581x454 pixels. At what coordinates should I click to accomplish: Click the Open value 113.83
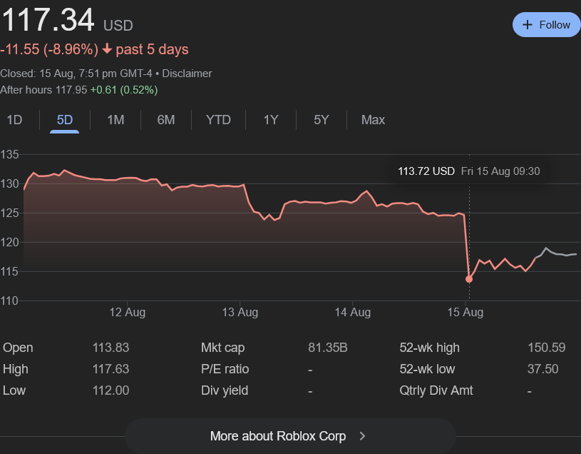pyautogui.click(x=110, y=348)
